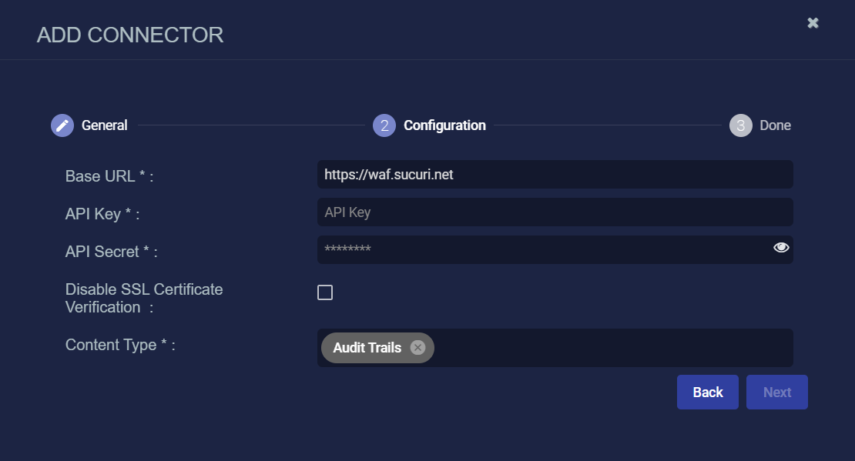Focus the API Key input field
This screenshot has width=855, height=461.
(555, 212)
